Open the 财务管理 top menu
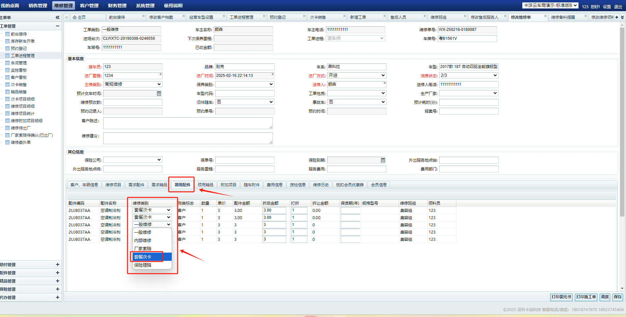 coord(117,6)
